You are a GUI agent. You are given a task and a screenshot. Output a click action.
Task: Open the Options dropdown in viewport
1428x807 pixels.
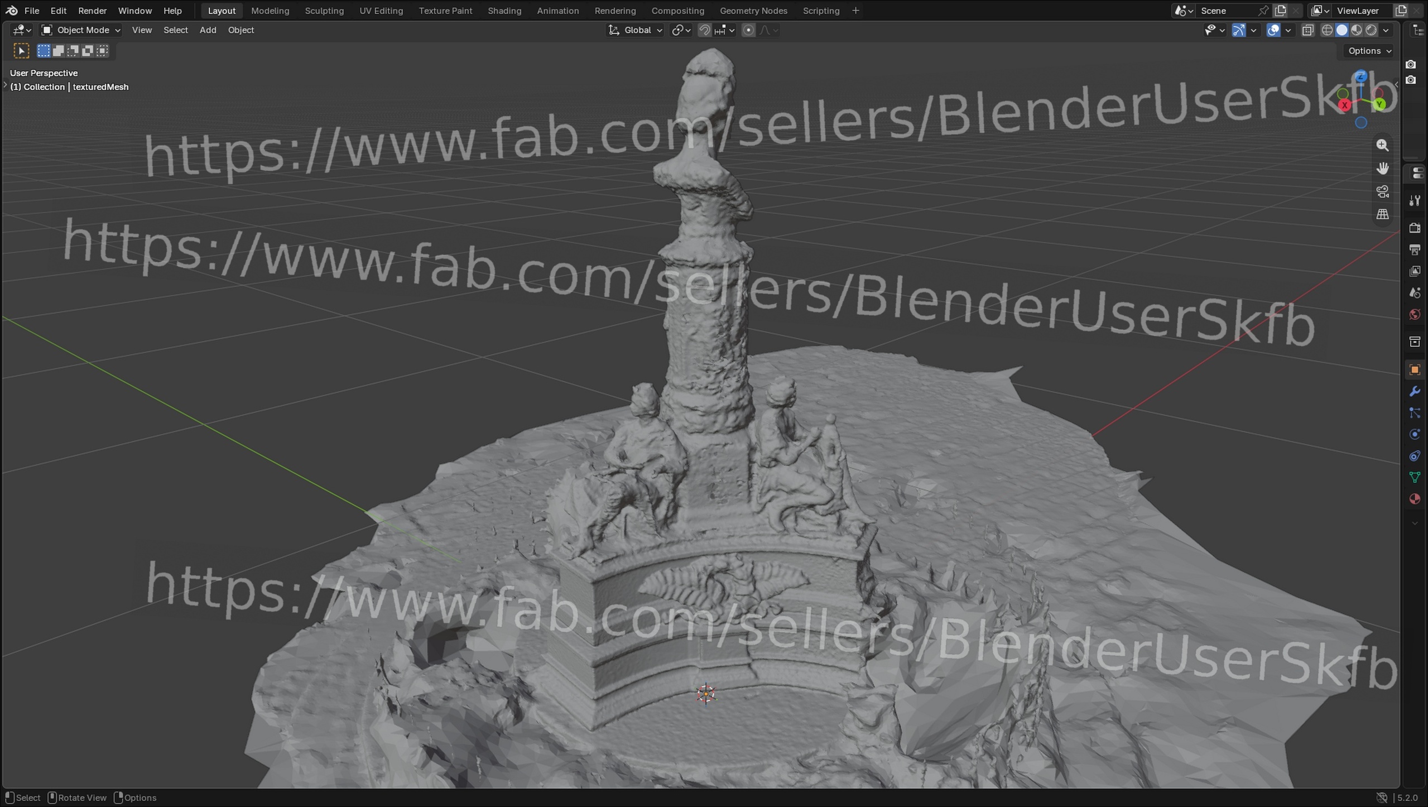tap(1369, 51)
